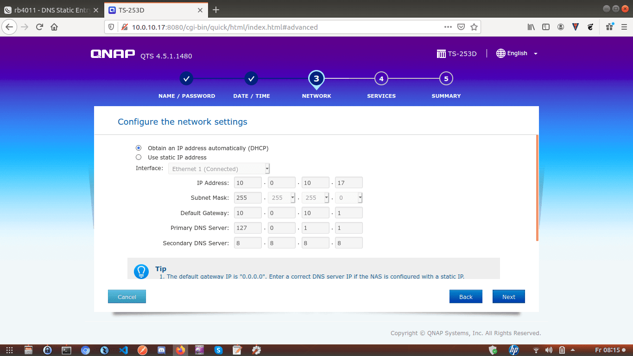Click the globe language icon
633x356 pixels.
pos(500,53)
